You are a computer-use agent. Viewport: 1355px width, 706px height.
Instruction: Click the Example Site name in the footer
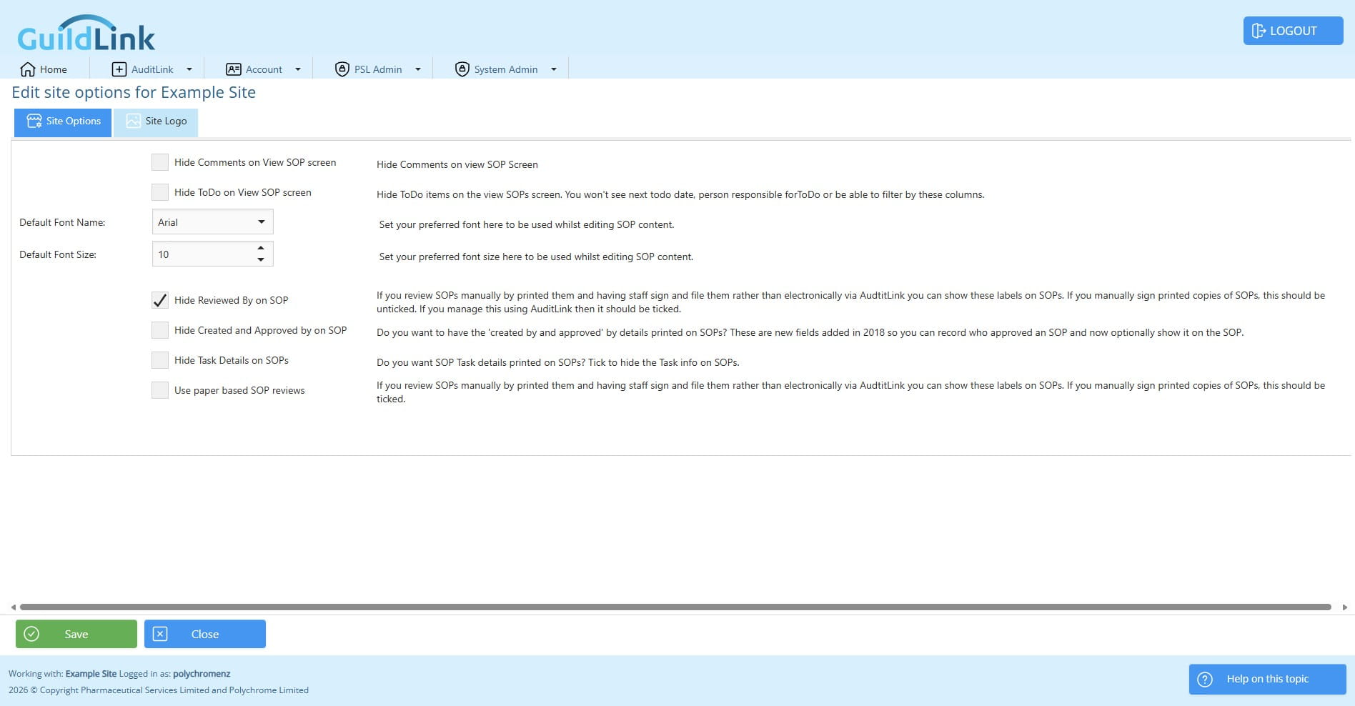click(x=91, y=673)
